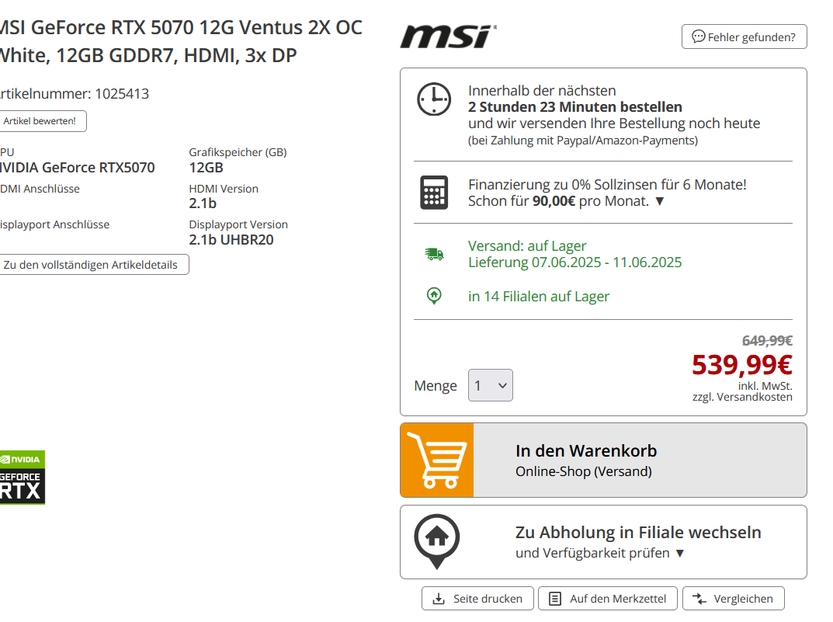Open Zu den vollständigen Artikeldetails

click(93, 265)
